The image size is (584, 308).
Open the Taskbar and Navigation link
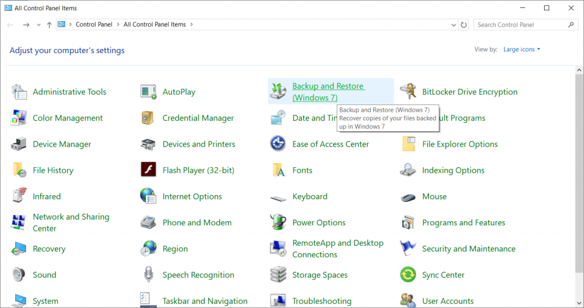tap(205, 301)
